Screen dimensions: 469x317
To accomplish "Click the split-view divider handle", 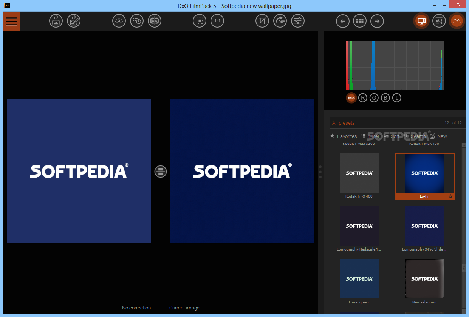I will [x=161, y=172].
